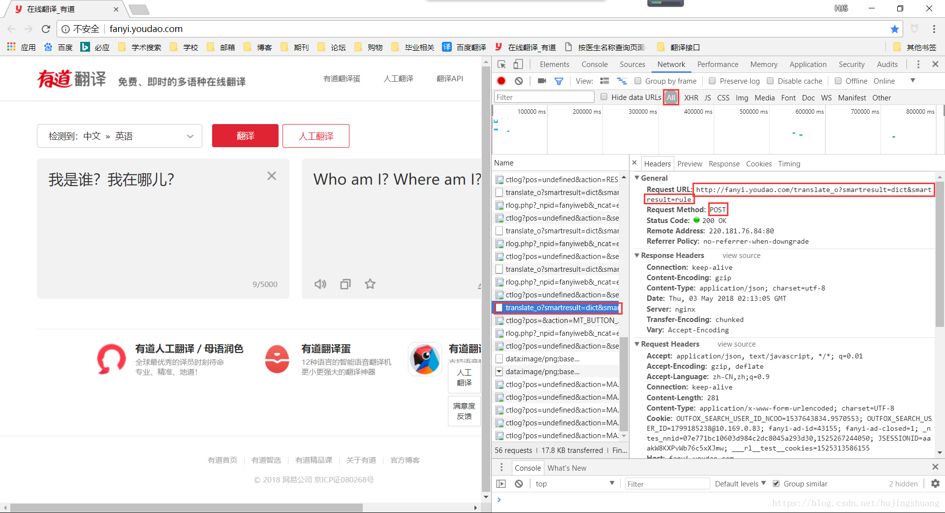
Task: Toggle the device toolbar icon
Action: pyautogui.click(x=518, y=64)
